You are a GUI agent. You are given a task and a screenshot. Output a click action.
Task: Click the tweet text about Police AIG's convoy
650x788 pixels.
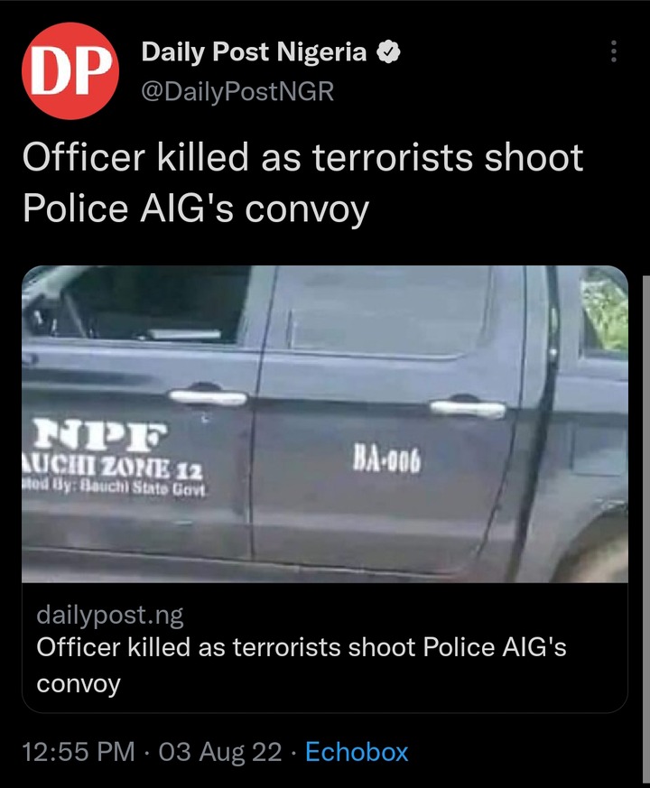point(303,182)
